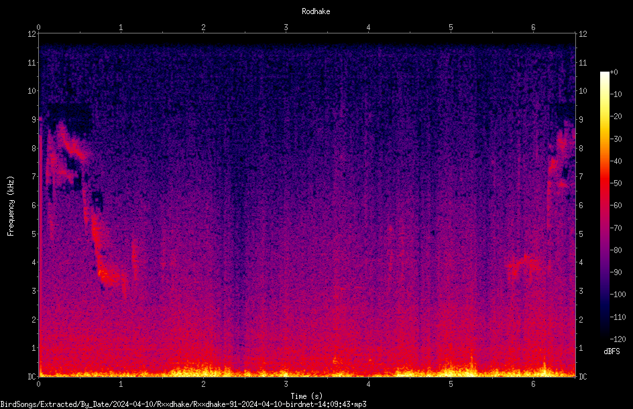633x409 pixels.
Task: Click the file path text at bottom
Action: tap(183, 404)
